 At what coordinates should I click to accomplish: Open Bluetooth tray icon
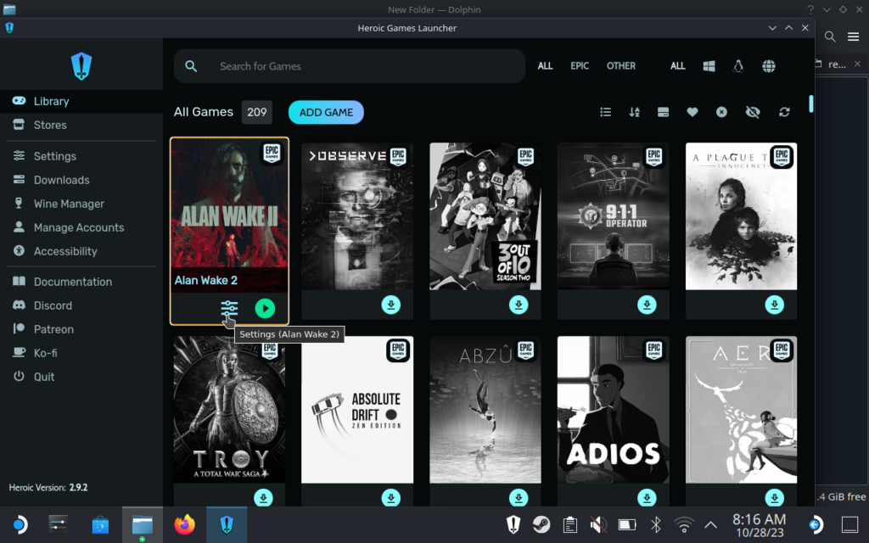[656, 524]
